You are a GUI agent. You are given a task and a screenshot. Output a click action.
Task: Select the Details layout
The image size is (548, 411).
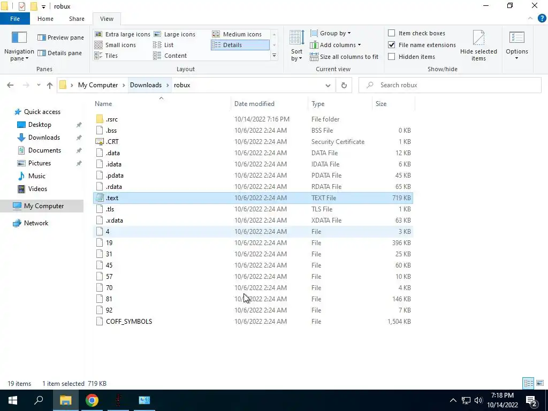click(x=240, y=45)
